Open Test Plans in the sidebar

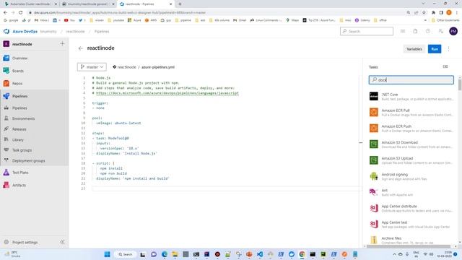(20, 173)
